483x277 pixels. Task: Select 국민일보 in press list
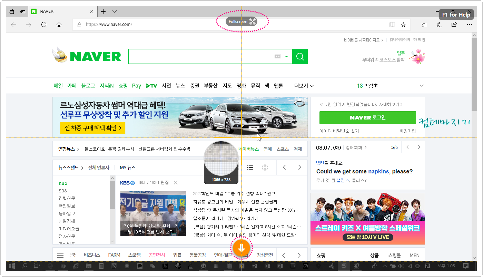tap(67, 206)
